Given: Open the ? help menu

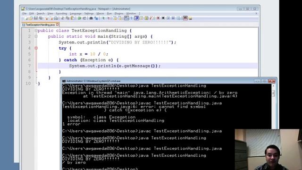Looking at the screenshot, I should point(140,14).
